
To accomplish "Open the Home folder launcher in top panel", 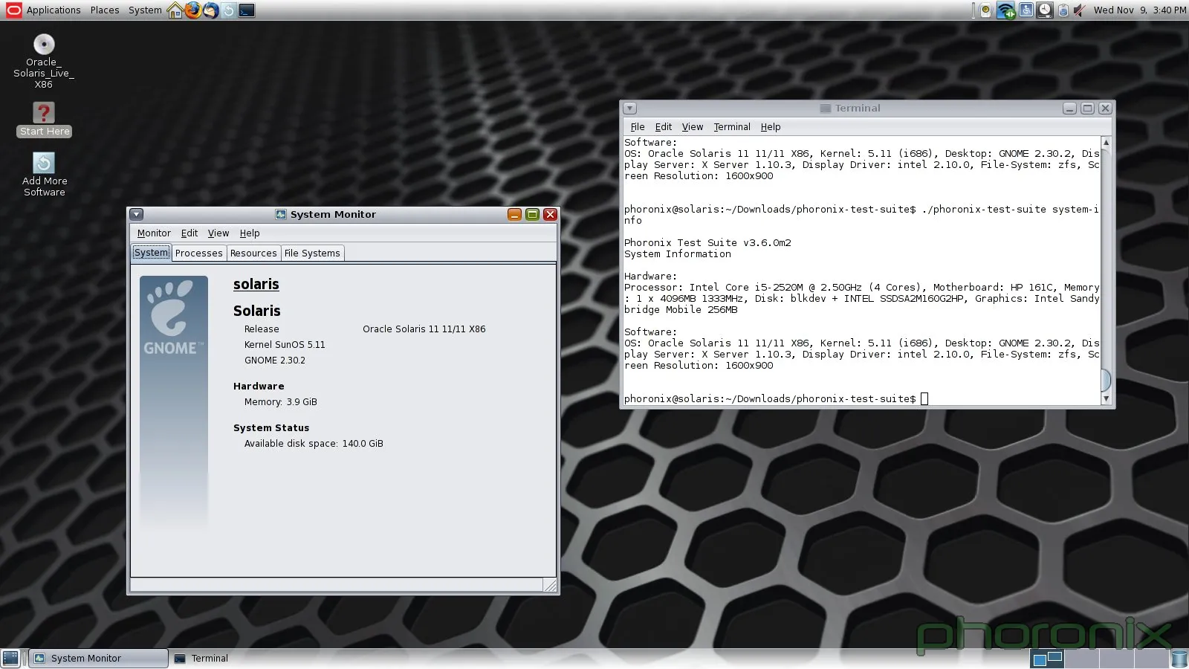I will 175,10.
